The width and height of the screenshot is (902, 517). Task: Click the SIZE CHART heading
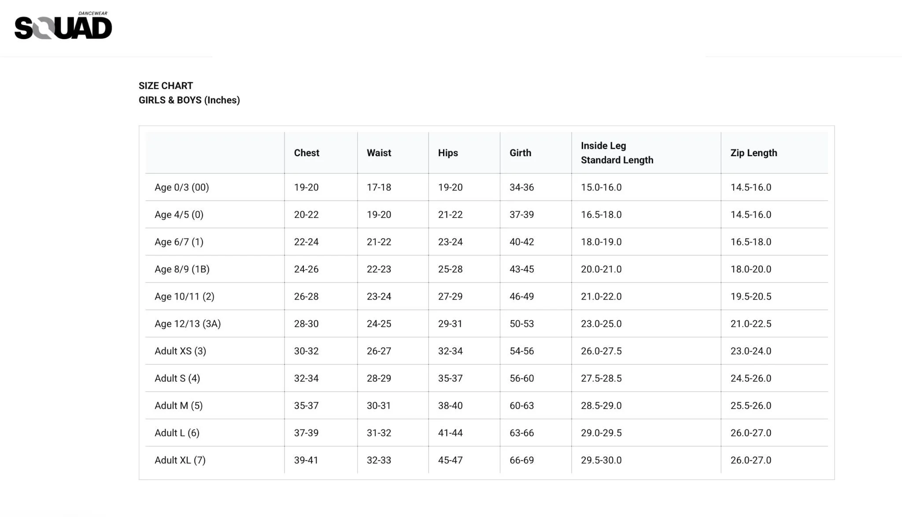[x=166, y=86]
